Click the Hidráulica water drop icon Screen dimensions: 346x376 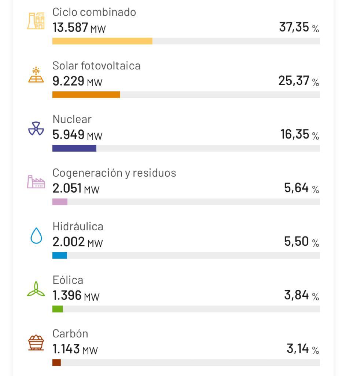pyautogui.click(x=36, y=235)
